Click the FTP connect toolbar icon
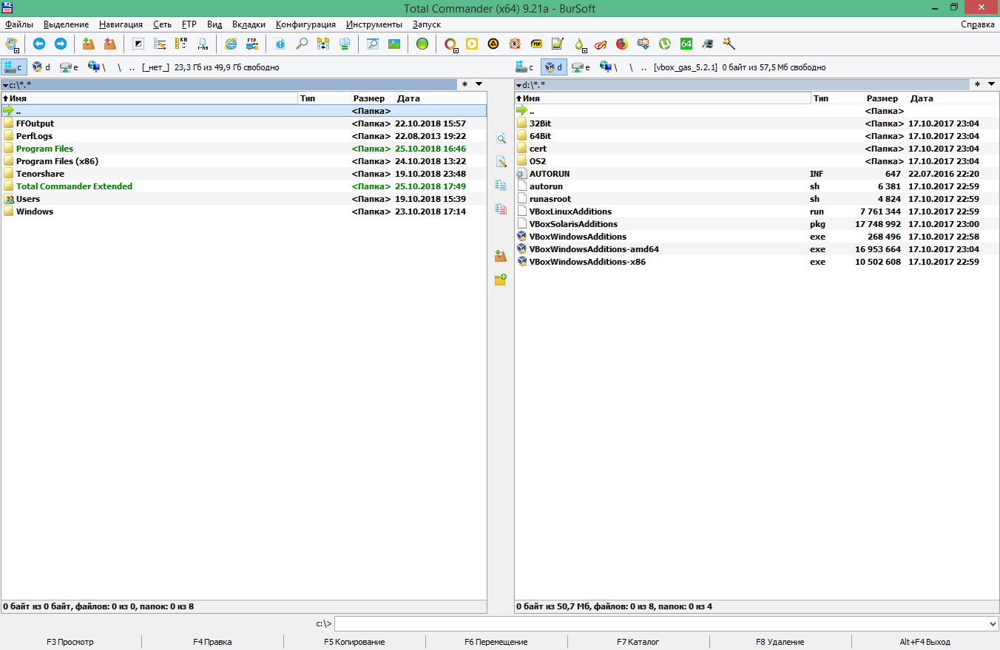The image size is (1000, 650). click(x=252, y=44)
